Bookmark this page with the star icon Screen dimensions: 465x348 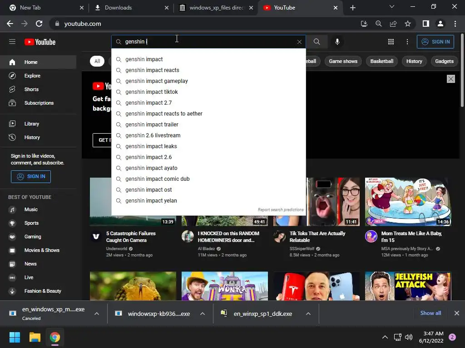tap(408, 24)
